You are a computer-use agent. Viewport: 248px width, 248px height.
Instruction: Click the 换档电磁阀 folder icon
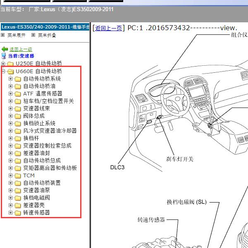point(18,198)
